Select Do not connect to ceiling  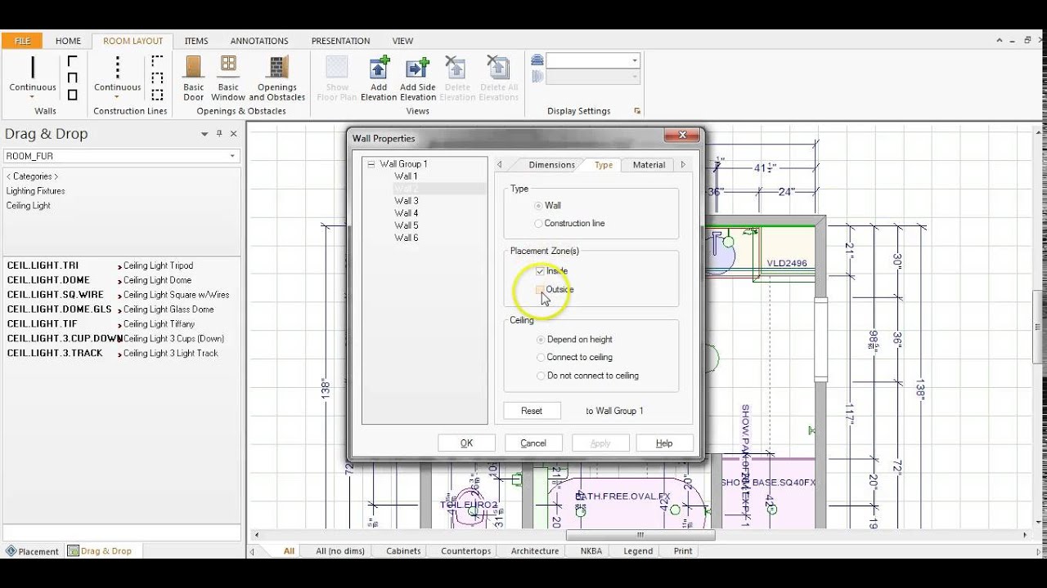(x=540, y=376)
